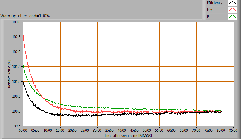Click the 101.0 y-axis tick label

16,82
